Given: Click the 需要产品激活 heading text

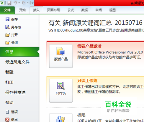Looking at the screenshot, I should point(89,46).
